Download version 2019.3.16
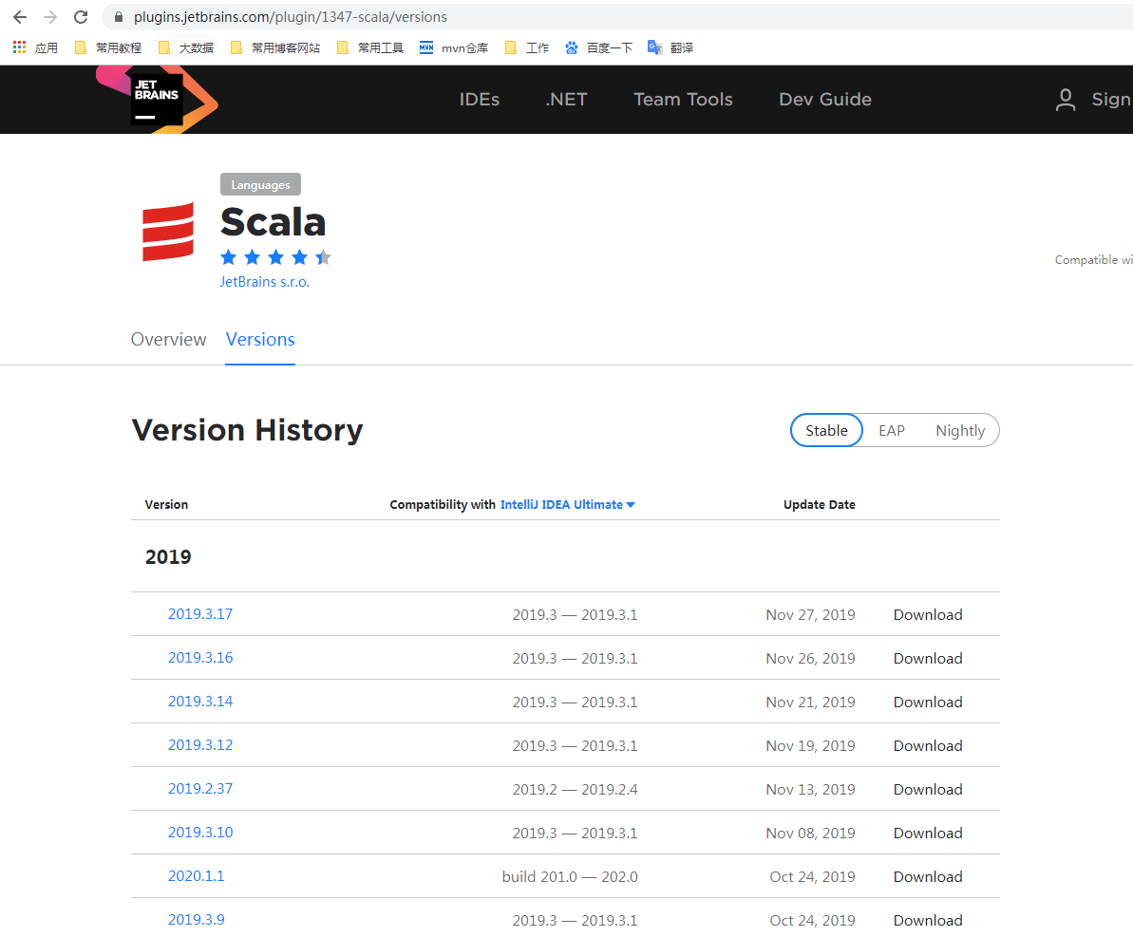Screen dimensions: 1133x937 click(928, 658)
